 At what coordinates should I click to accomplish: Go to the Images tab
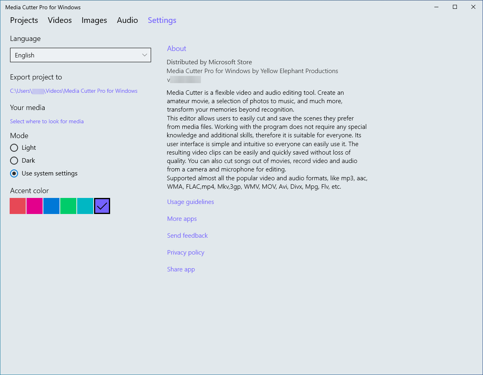(x=94, y=20)
